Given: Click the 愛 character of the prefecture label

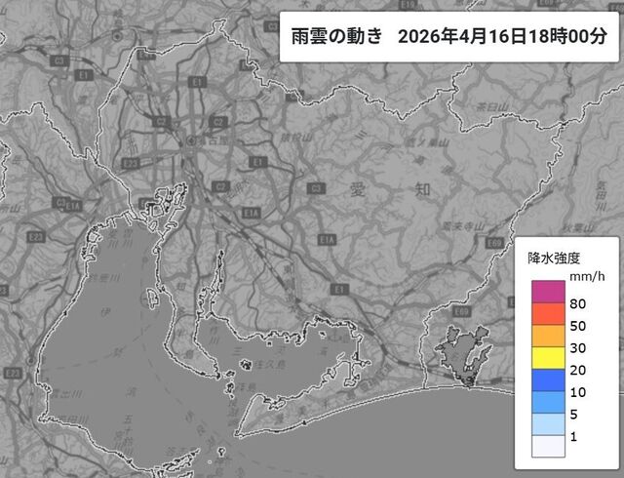Looking at the screenshot, I should (x=358, y=189).
